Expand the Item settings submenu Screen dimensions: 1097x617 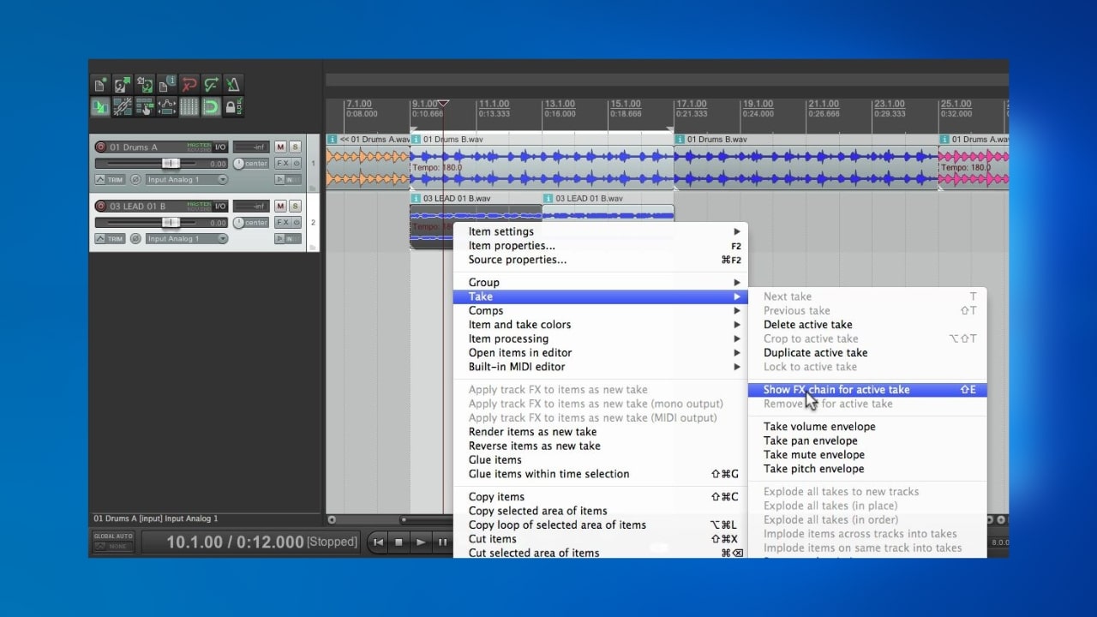pyautogui.click(x=600, y=231)
